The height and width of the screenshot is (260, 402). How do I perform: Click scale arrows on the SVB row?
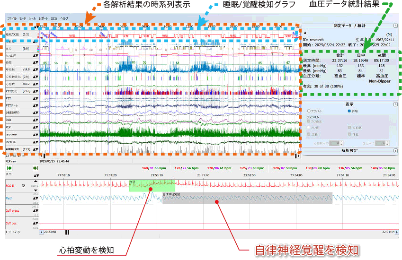coord(35,120)
